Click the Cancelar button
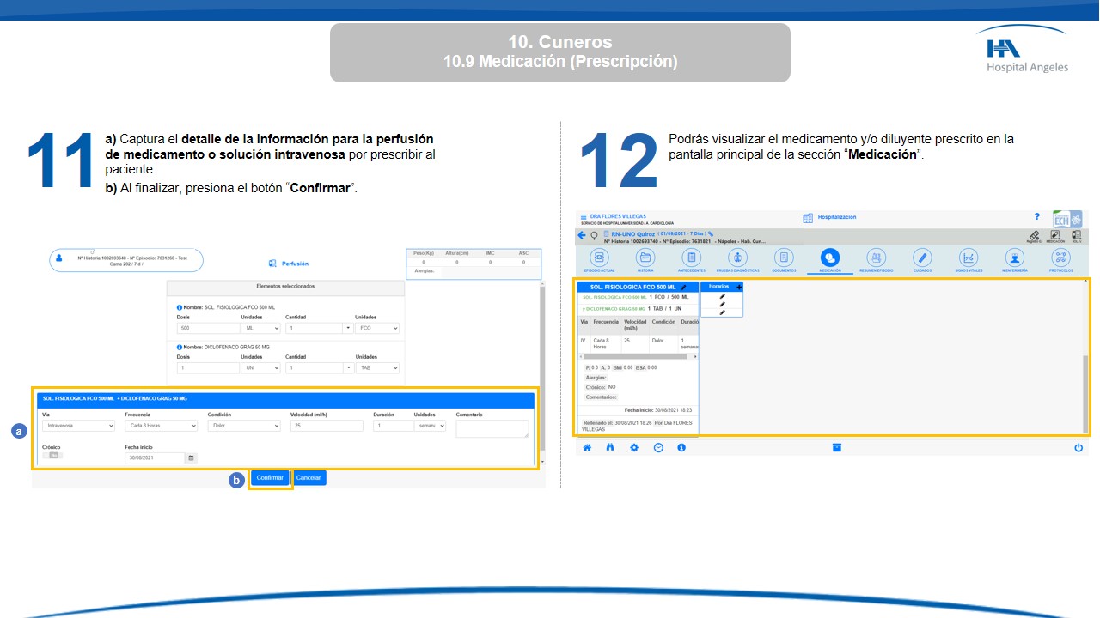Image resolution: width=1100 pixels, height=618 pixels. tap(309, 478)
